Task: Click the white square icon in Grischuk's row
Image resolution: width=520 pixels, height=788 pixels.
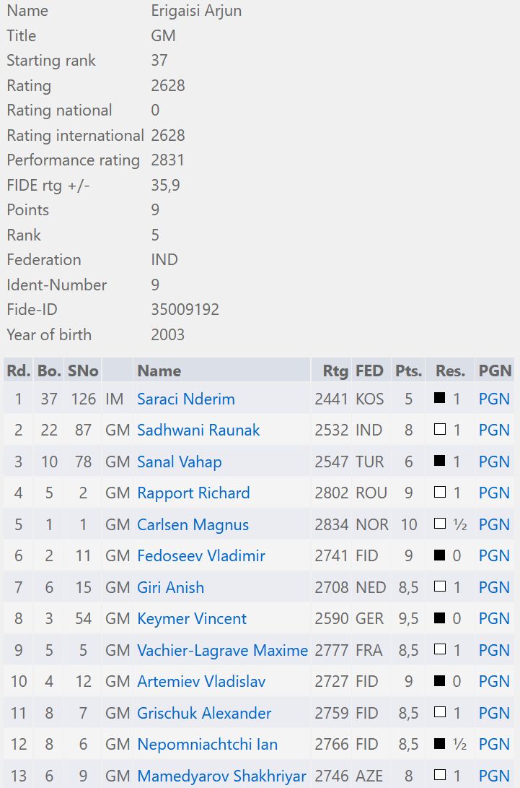Action: [x=439, y=713]
